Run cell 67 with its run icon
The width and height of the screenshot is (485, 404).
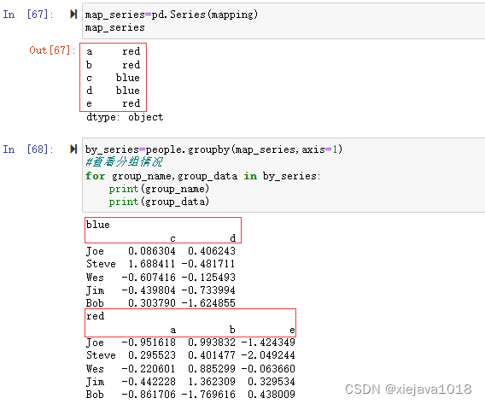73,15
